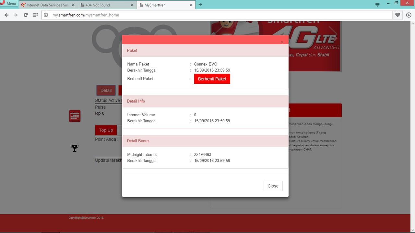Reload the current page
Viewport: 415px width, 233px height.
pyautogui.click(x=26, y=15)
